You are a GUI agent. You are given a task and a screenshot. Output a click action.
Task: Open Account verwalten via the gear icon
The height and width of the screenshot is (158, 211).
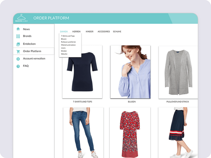point(18,59)
